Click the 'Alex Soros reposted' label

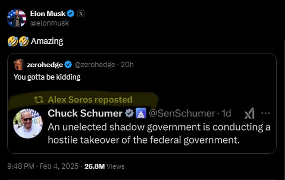(x=90, y=100)
